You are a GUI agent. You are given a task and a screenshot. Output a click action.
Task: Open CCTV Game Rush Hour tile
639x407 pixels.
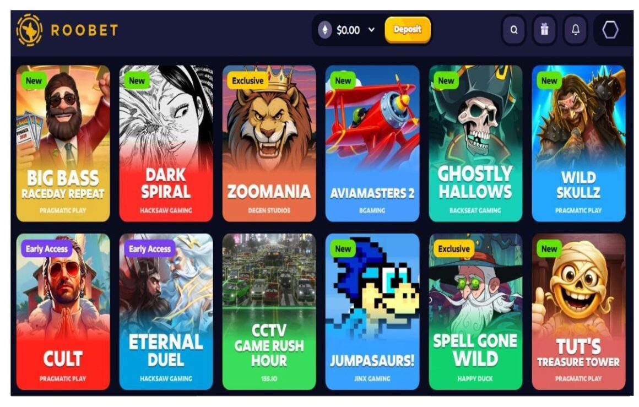click(x=269, y=312)
